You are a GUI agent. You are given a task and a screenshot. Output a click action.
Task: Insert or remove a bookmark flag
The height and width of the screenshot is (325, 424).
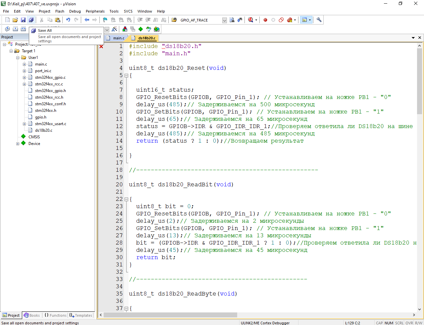tap(105, 20)
